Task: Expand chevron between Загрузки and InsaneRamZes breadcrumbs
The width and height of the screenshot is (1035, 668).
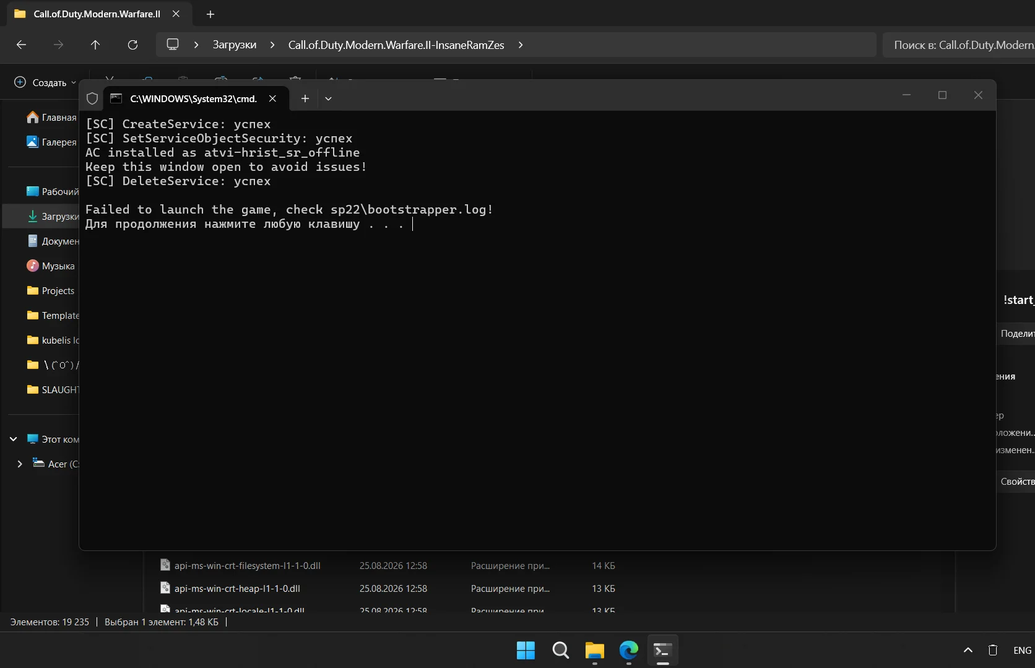Action: (272, 45)
